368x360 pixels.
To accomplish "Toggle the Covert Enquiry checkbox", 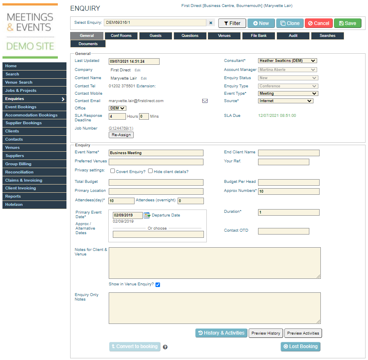I will pos(113,171).
